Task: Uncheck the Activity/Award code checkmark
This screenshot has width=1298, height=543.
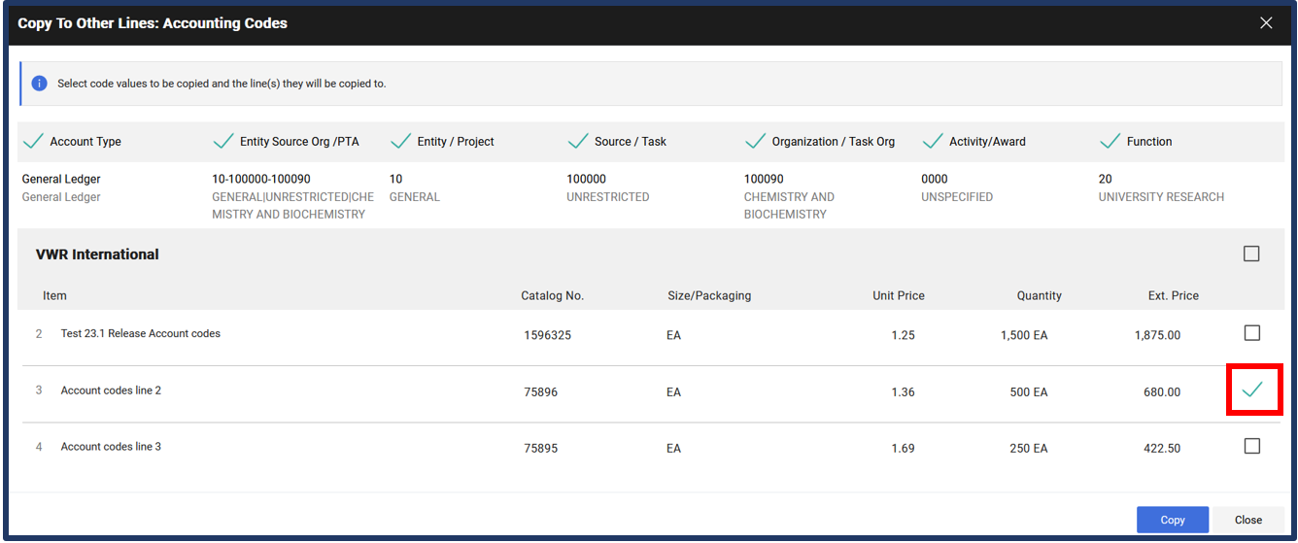Action: (x=933, y=142)
